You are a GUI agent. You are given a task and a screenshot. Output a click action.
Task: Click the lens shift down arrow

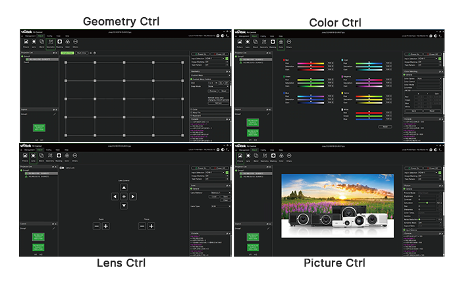123,205
